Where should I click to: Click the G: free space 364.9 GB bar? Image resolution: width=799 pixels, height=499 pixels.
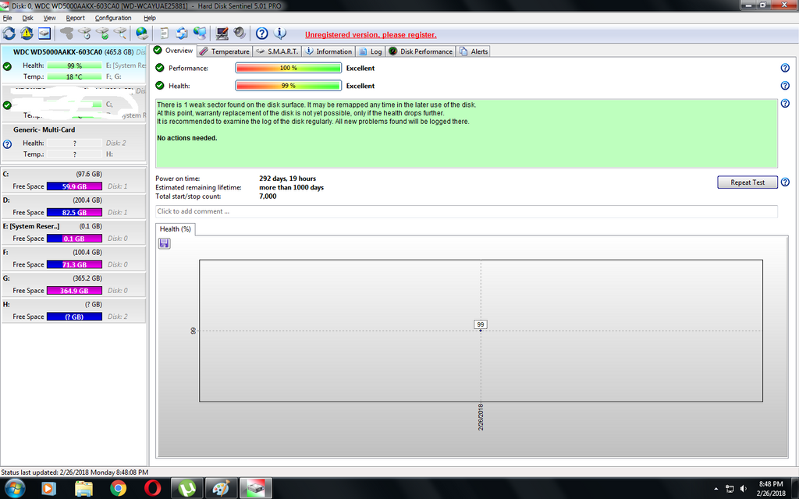click(74, 291)
